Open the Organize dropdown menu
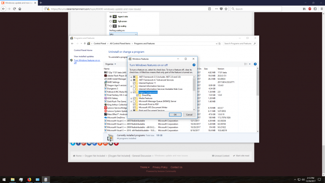 click(x=110, y=64)
